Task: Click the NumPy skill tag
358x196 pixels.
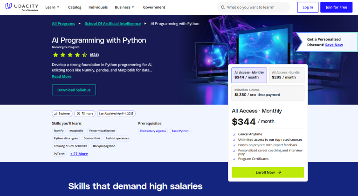Action: [x=59, y=131]
